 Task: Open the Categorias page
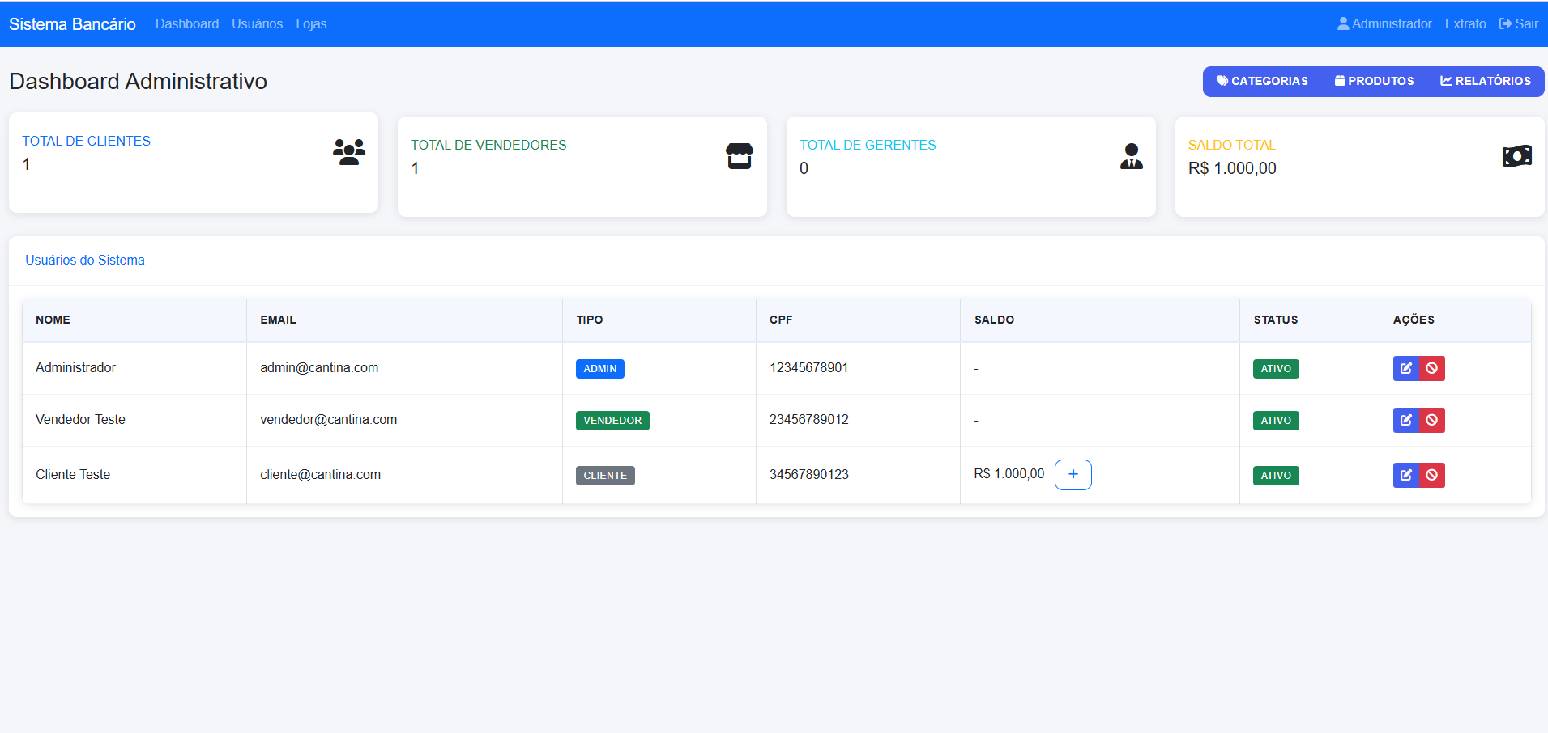pos(1262,81)
